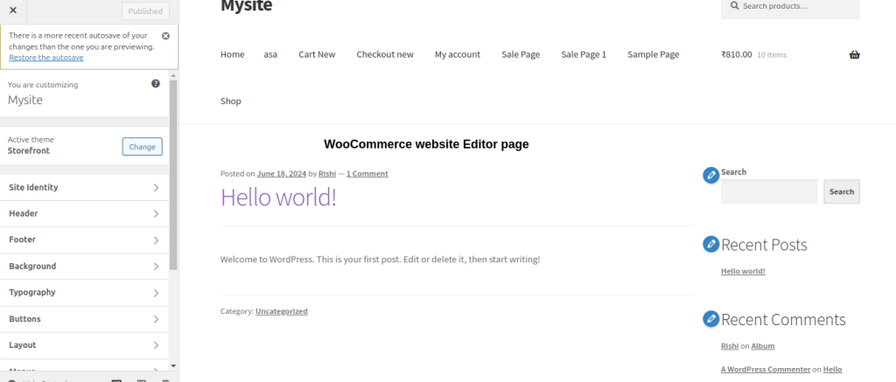Click the Welcome to WordPress post text
Image resolution: width=896 pixels, height=382 pixels.
coord(380,260)
